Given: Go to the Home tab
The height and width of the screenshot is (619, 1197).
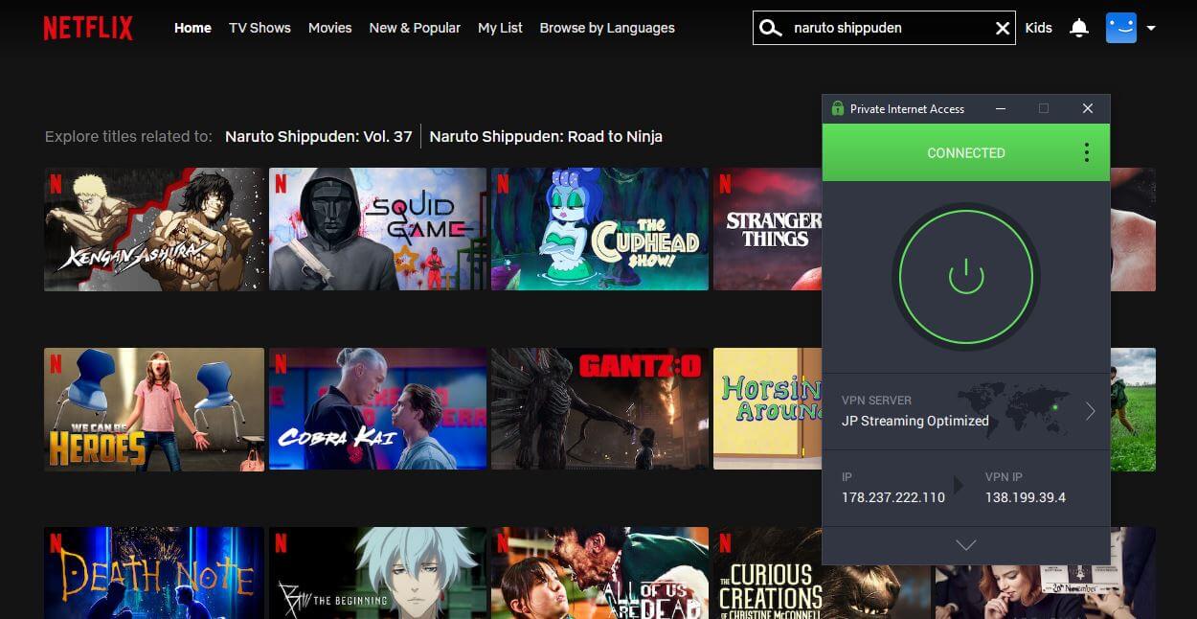Looking at the screenshot, I should (x=192, y=28).
